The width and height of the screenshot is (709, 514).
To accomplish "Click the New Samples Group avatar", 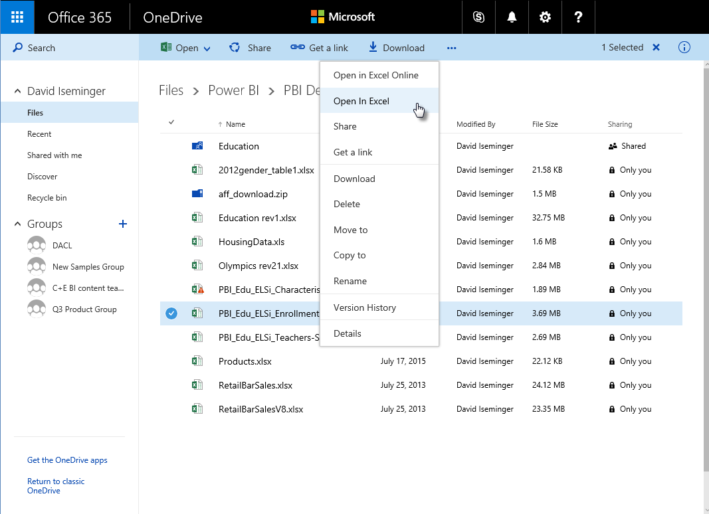I will [37, 266].
